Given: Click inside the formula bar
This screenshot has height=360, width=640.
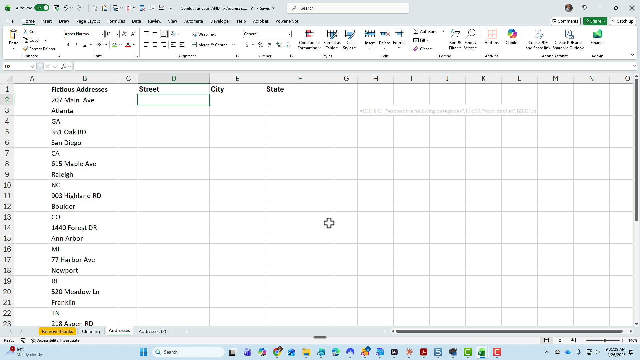Looking at the screenshot, I should tap(233, 66).
